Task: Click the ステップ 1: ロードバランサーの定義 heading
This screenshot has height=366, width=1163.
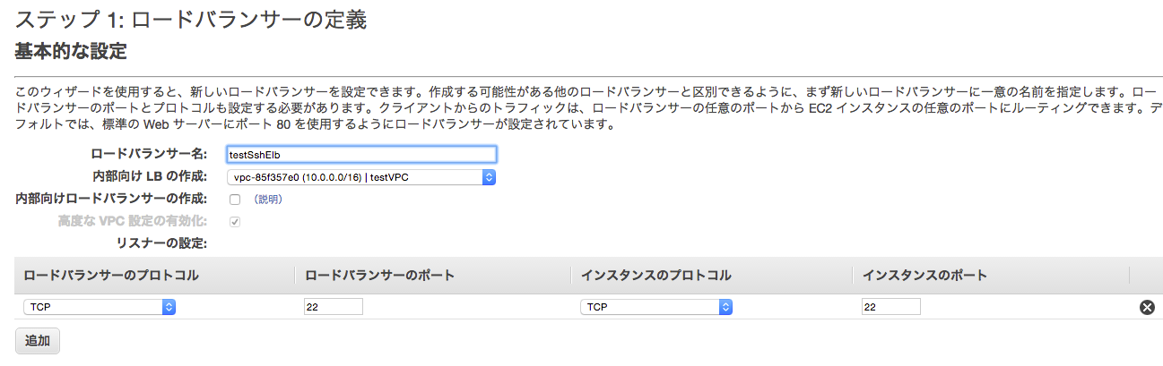Action: [x=191, y=20]
